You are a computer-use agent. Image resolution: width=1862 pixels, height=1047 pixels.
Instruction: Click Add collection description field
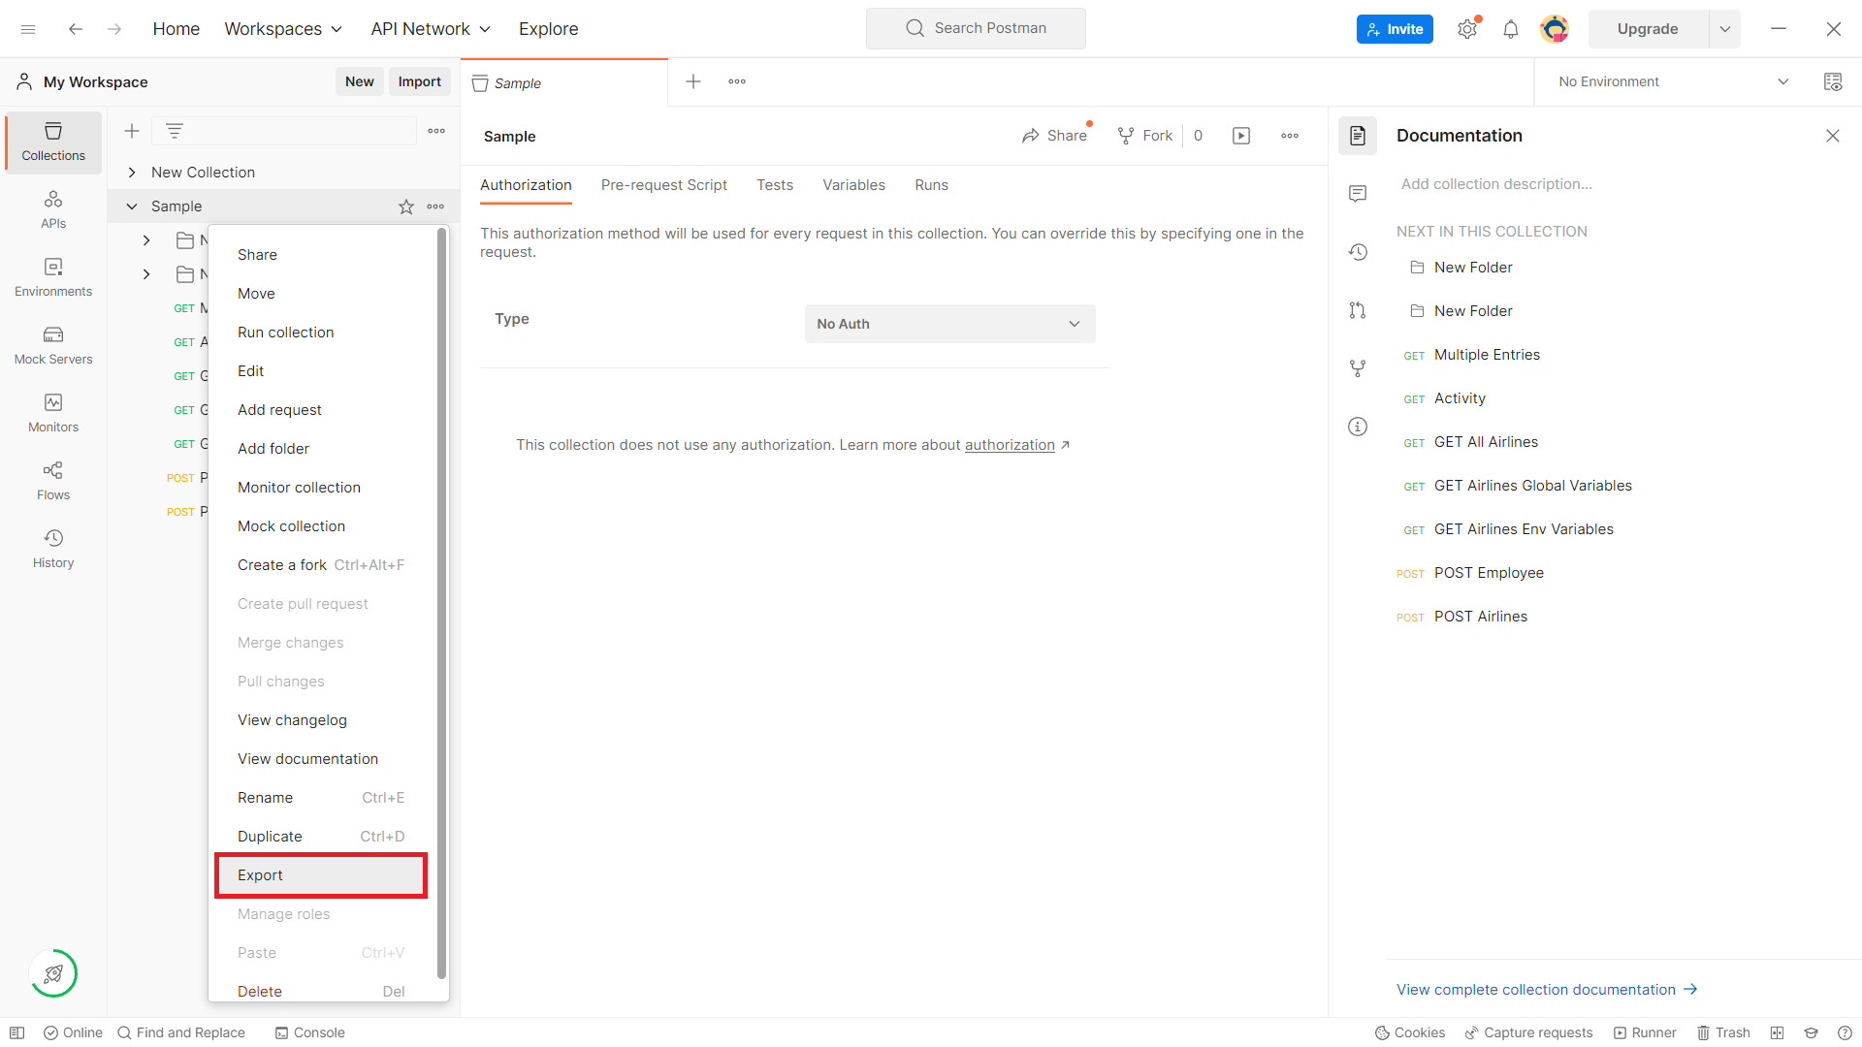point(1496,184)
